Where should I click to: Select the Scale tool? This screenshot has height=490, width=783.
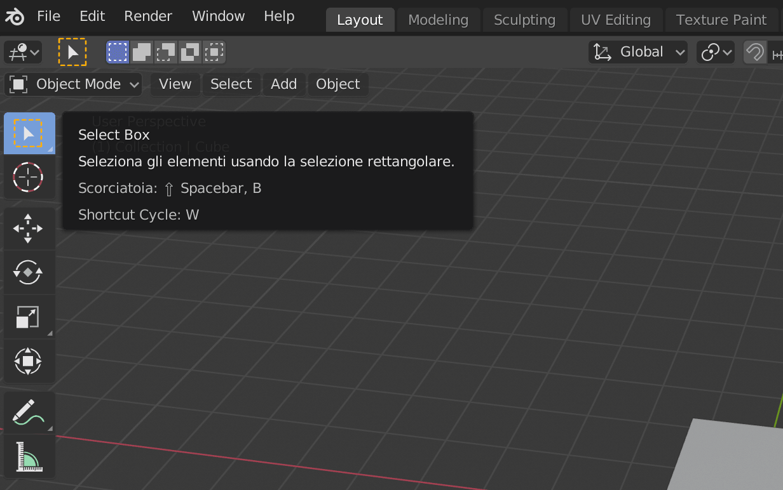[28, 317]
